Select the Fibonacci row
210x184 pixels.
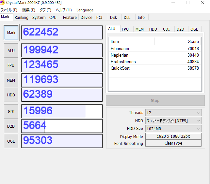point(155,49)
